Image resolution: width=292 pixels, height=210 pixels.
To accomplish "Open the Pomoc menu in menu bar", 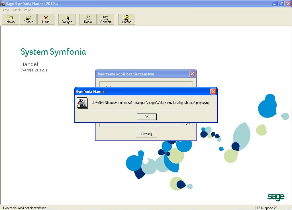I will (x=28, y=10).
